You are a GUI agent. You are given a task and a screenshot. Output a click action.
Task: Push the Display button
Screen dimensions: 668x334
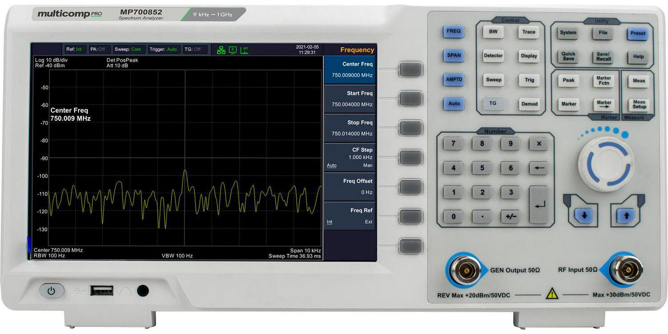pyautogui.click(x=529, y=56)
